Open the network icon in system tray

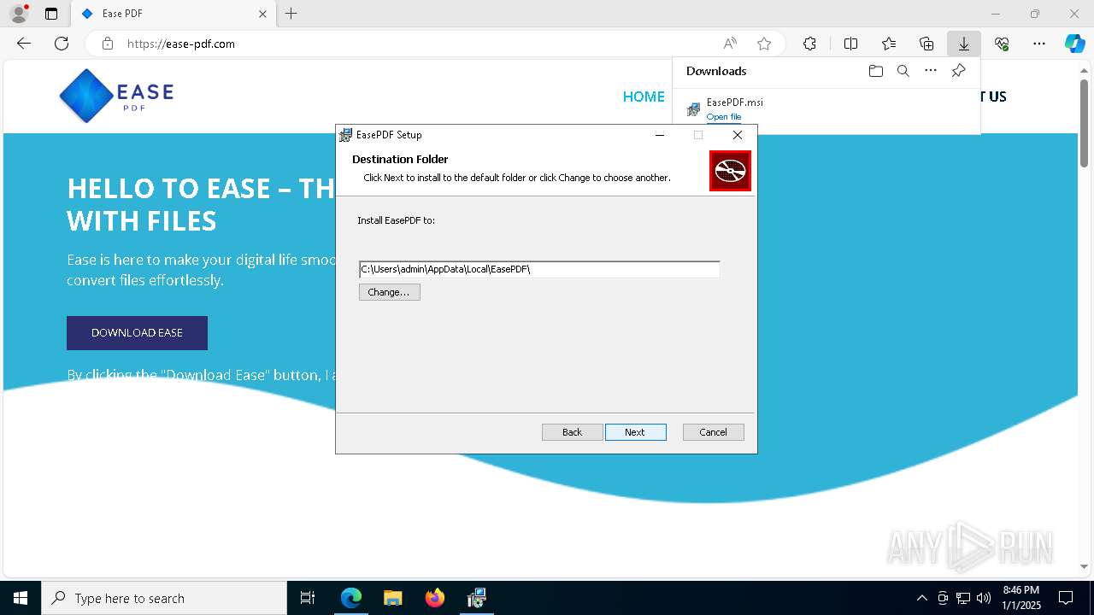tap(963, 598)
